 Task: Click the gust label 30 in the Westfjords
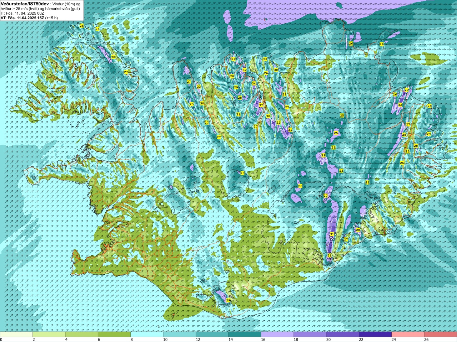[x=113, y=57]
